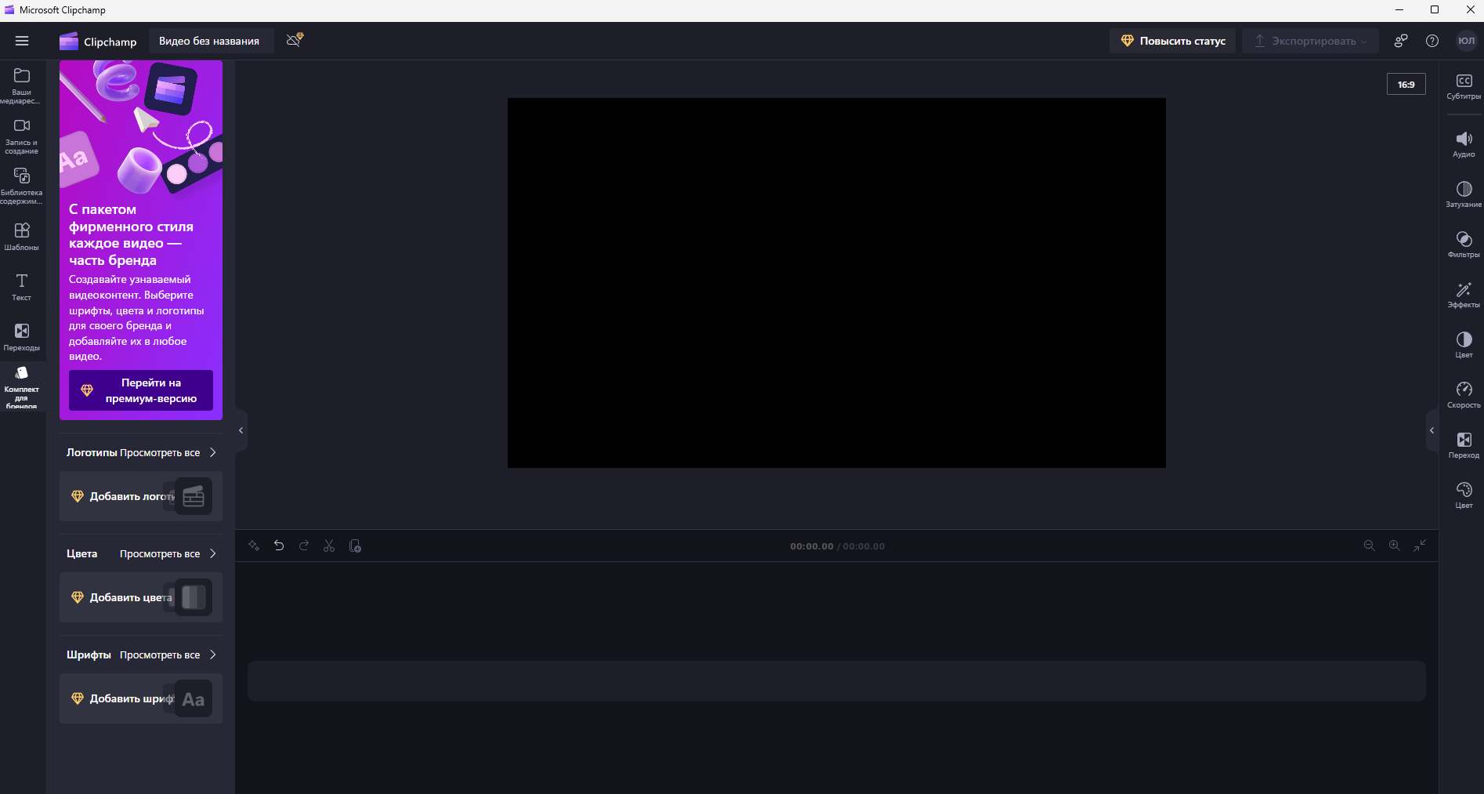Undo the last action
The image size is (1484, 794).
point(279,546)
